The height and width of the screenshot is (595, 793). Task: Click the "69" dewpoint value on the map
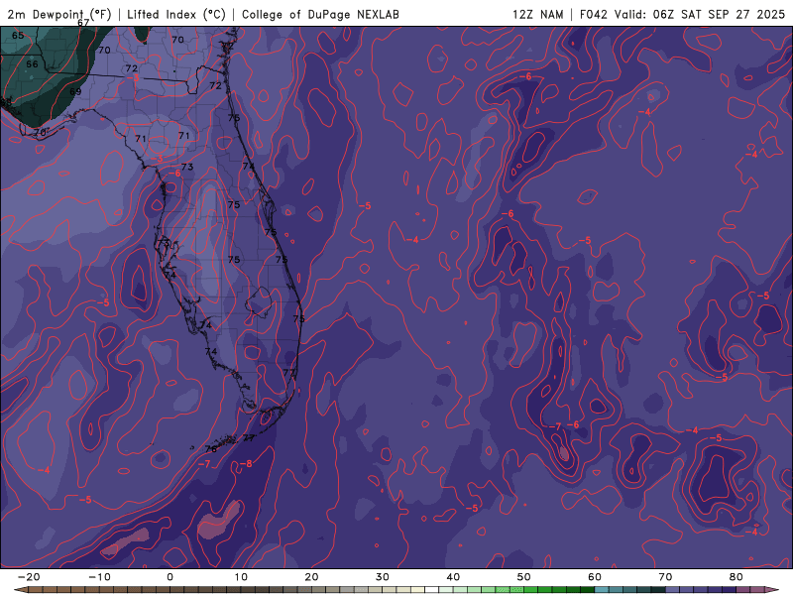(x=75, y=91)
